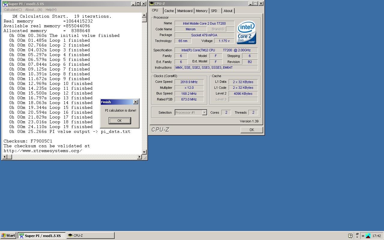This screenshot has width=384, height=240.
Task: Close the Finish dialog with the X
Action: pyautogui.click(x=135, y=102)
